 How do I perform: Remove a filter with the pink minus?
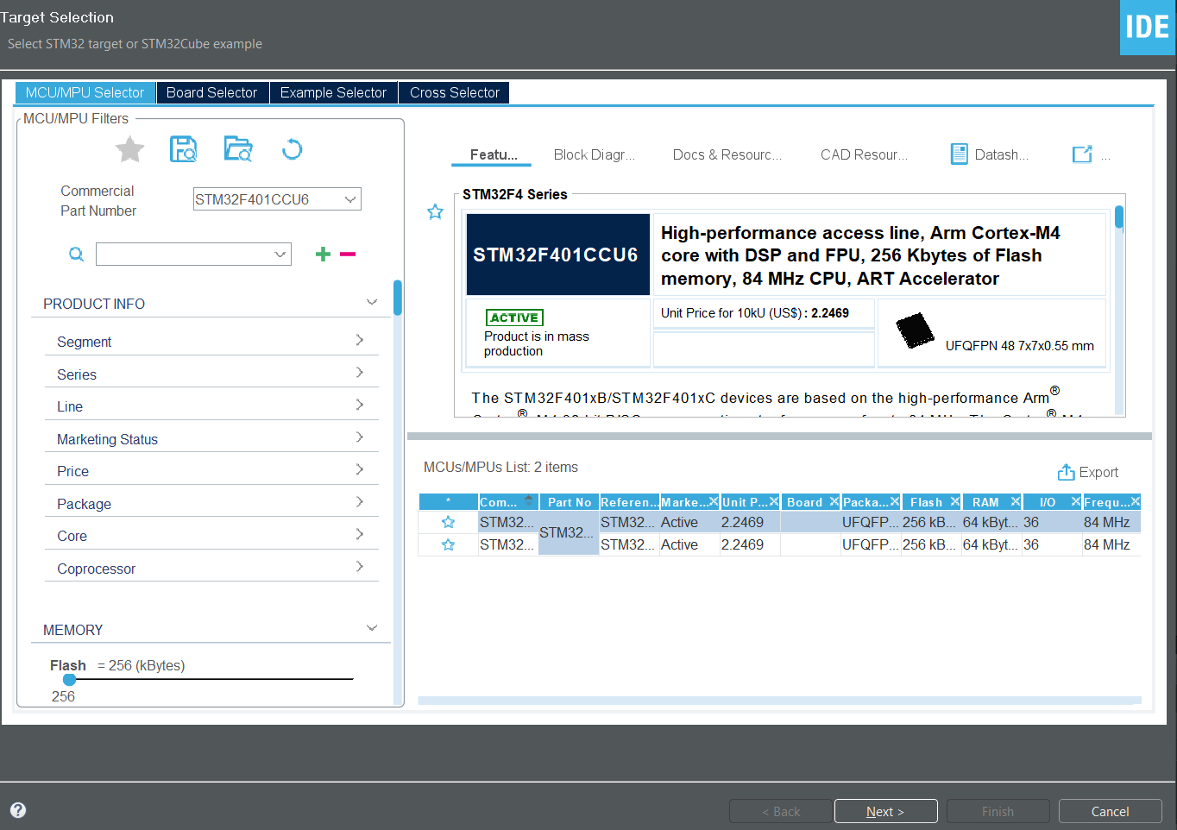pyautogui.click(x=348, y=254)
